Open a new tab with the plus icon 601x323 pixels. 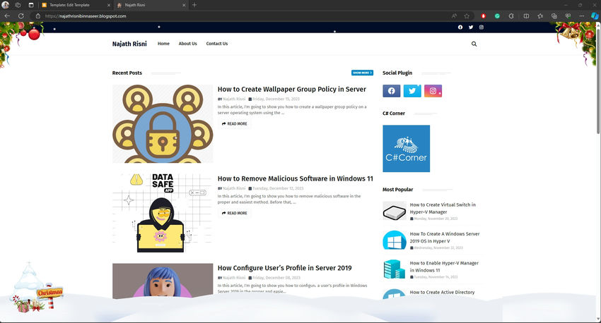[194, 5]
